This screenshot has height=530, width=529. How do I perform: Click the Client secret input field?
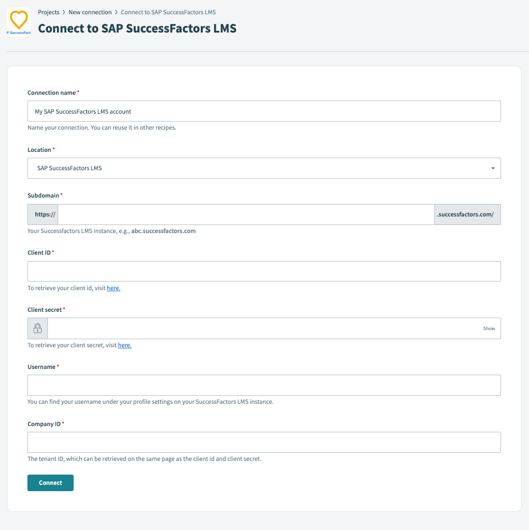[257, 328]
